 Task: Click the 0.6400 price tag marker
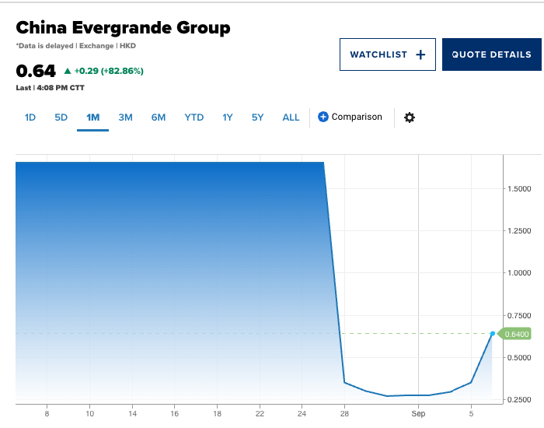coord(514,334)
